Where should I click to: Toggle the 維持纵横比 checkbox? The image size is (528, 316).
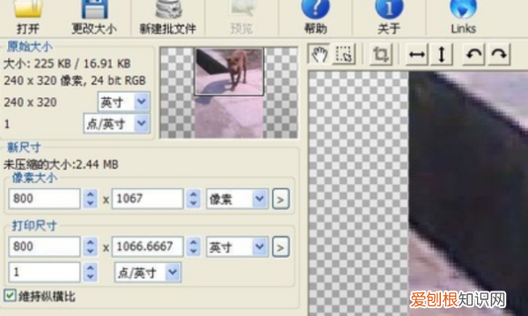[x=10, y=296]
